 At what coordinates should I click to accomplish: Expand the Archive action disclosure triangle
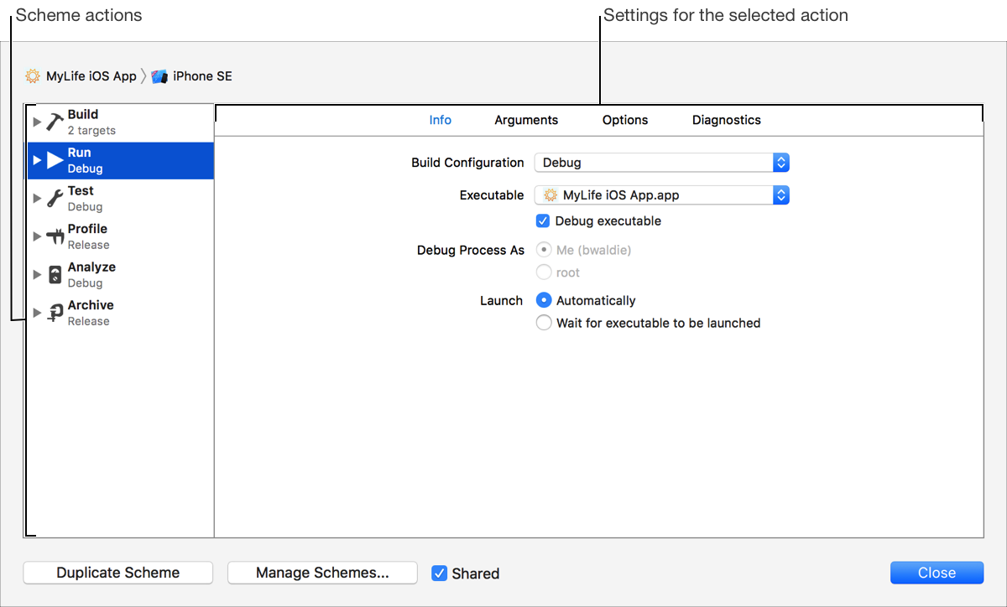click(x=36, y=313)
